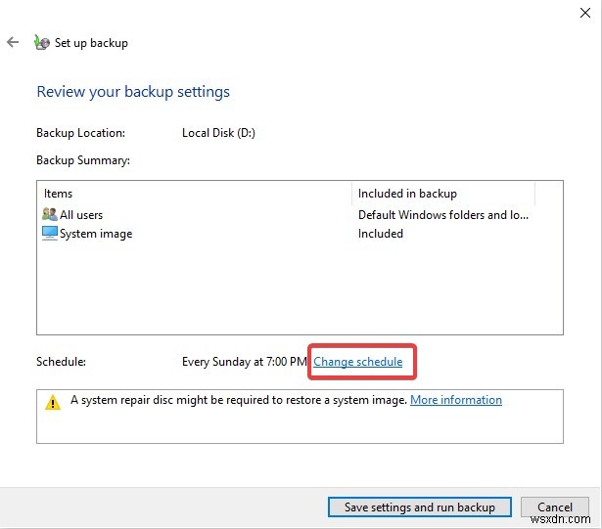Click Save settings and run backup

coord(420,507)
